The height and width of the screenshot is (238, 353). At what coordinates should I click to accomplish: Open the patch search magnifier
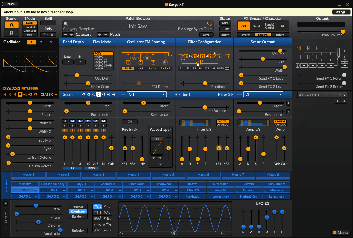tap(65, 24)
